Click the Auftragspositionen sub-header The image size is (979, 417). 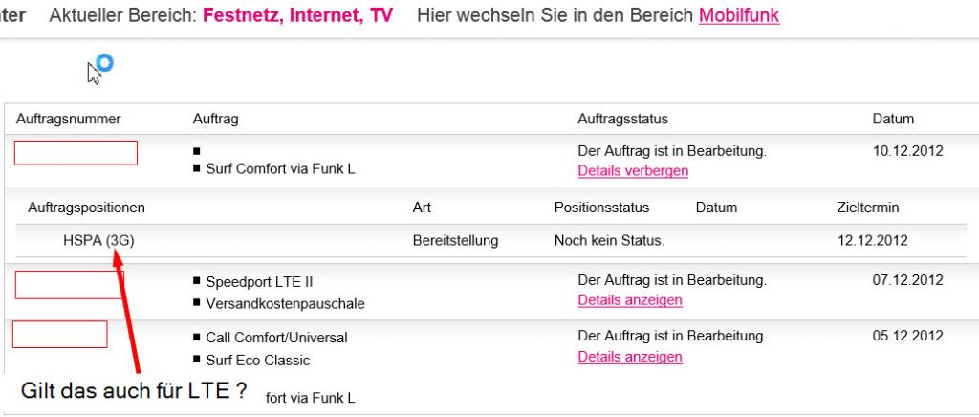86,208
